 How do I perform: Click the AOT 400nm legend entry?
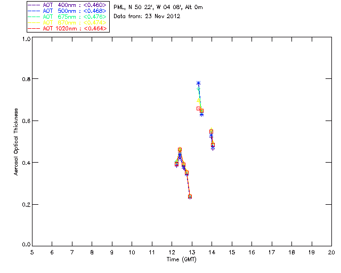[x=67, y=5]
